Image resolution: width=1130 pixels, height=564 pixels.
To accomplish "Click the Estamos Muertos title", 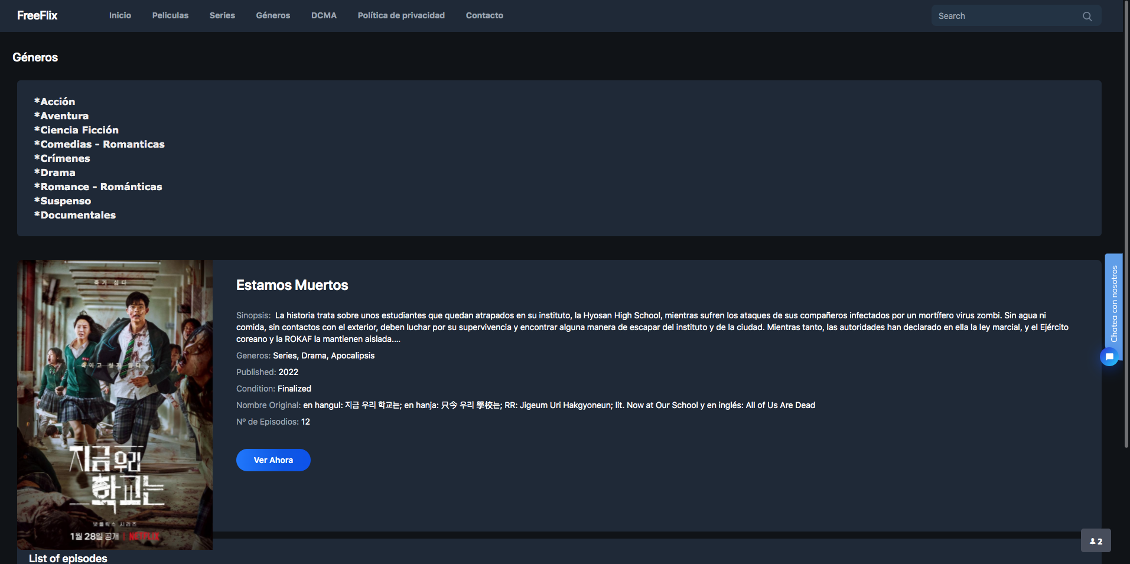I will pyautogui.click(x=292, y=285).
